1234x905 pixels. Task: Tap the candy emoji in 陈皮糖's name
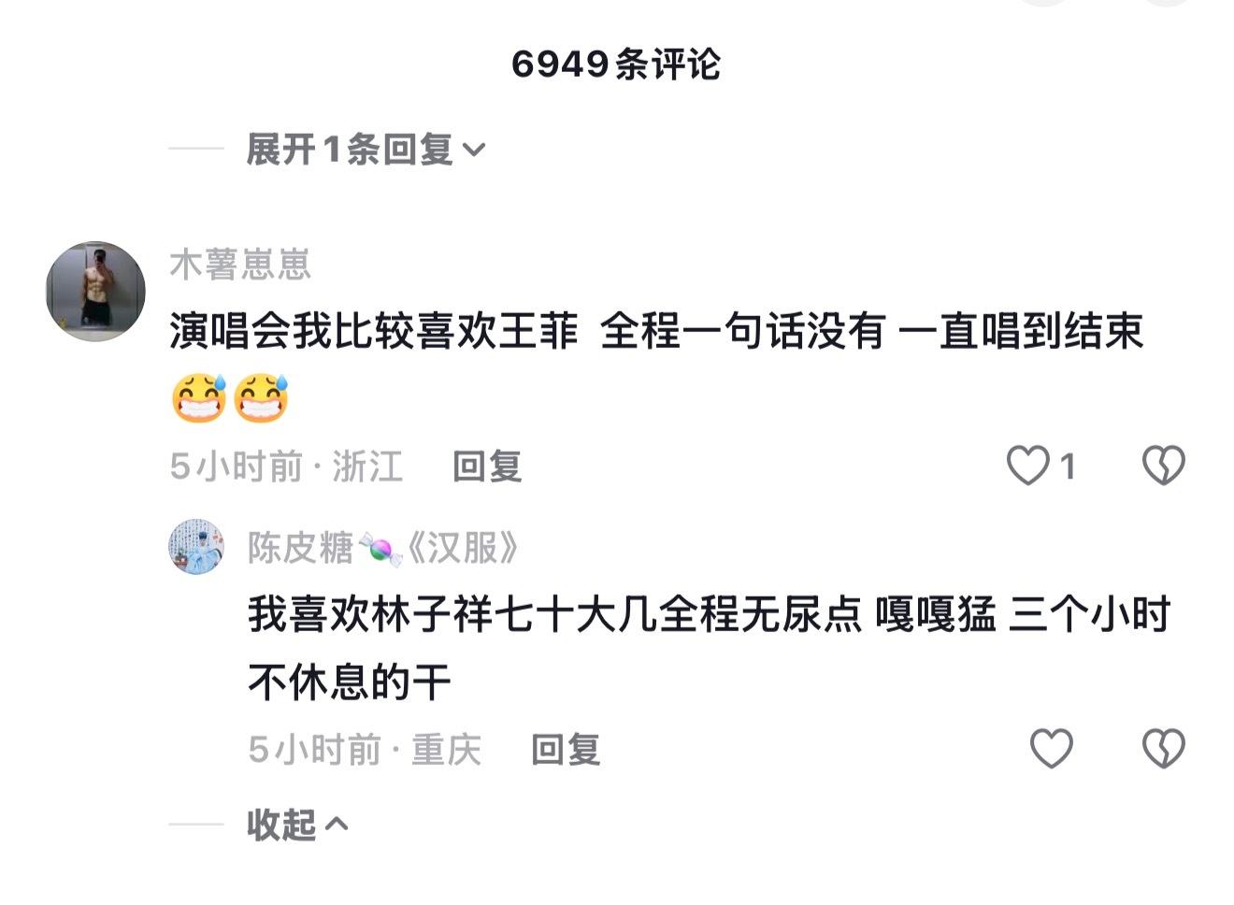380,549
